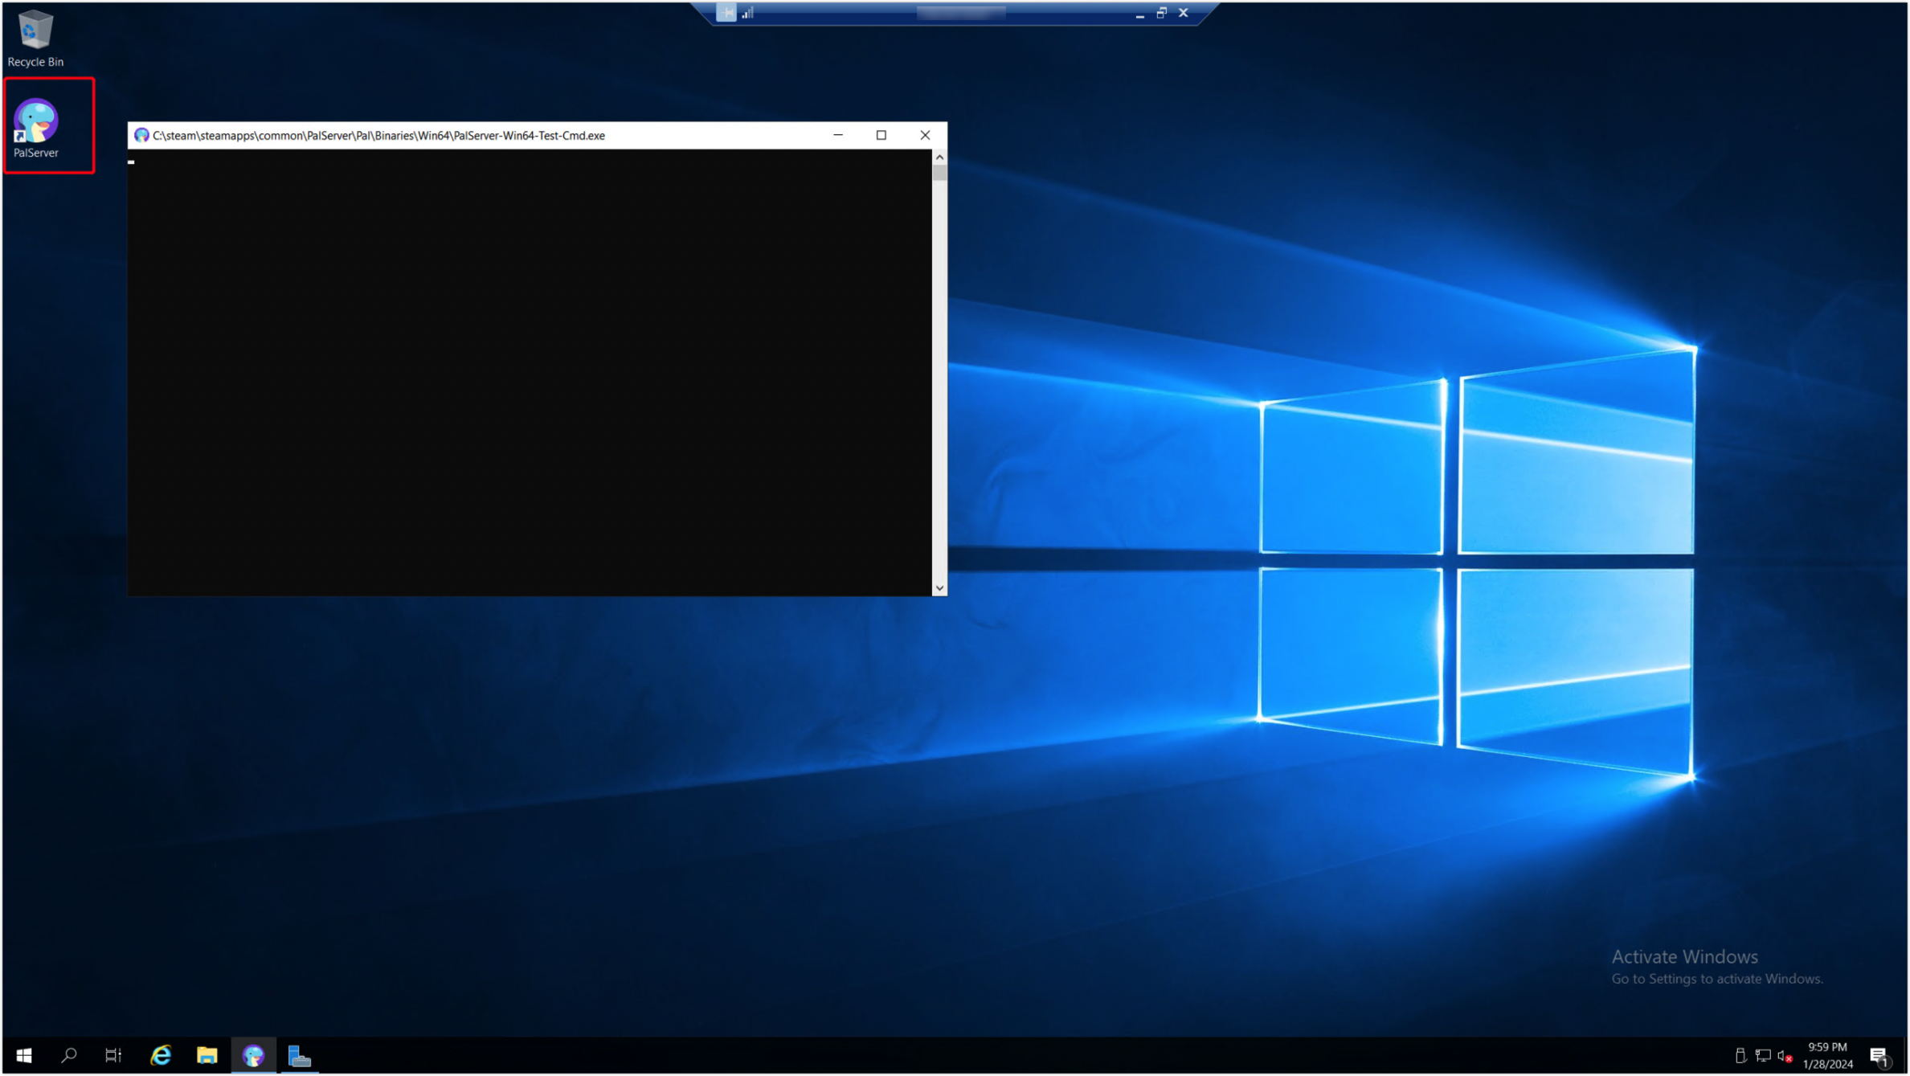Check the remote connection signal quality icon

(x=747, y=13)
